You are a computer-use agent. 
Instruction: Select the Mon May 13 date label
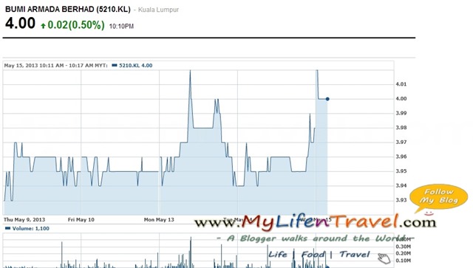pos(159,220)
